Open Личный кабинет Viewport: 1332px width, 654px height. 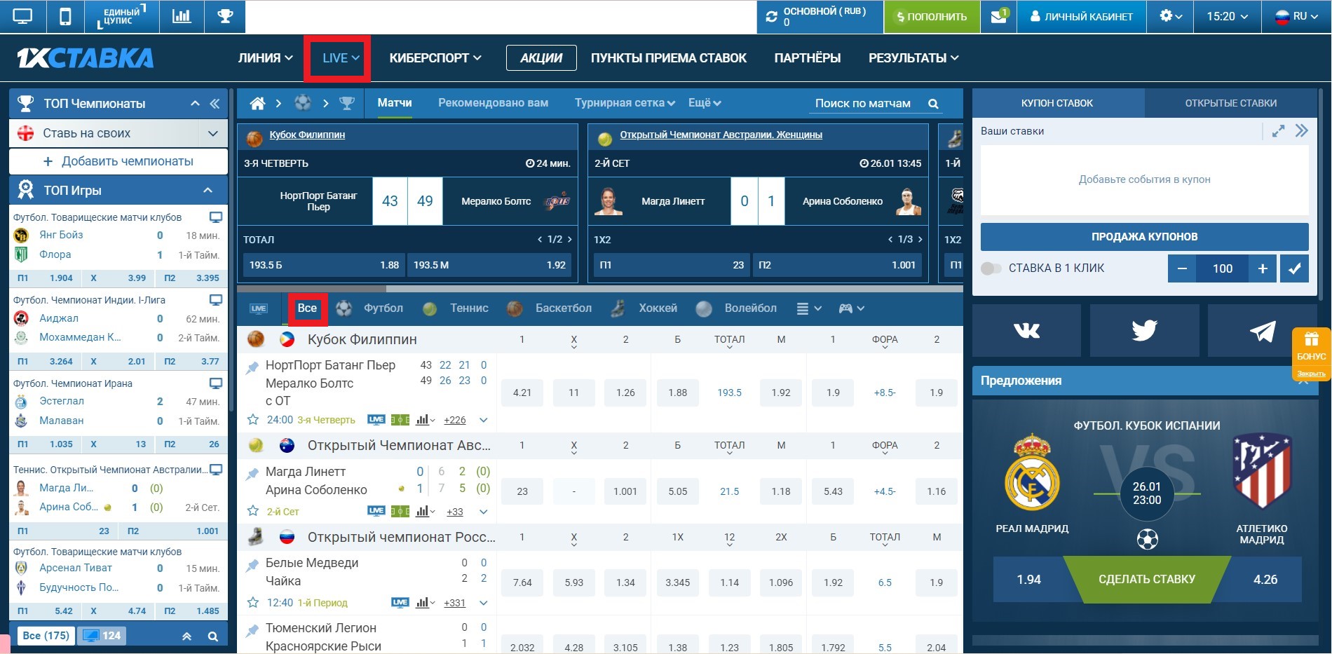(1081, 16)
